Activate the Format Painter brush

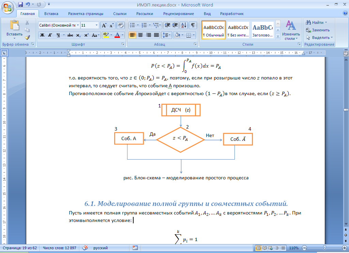click(x=27, y=37)
